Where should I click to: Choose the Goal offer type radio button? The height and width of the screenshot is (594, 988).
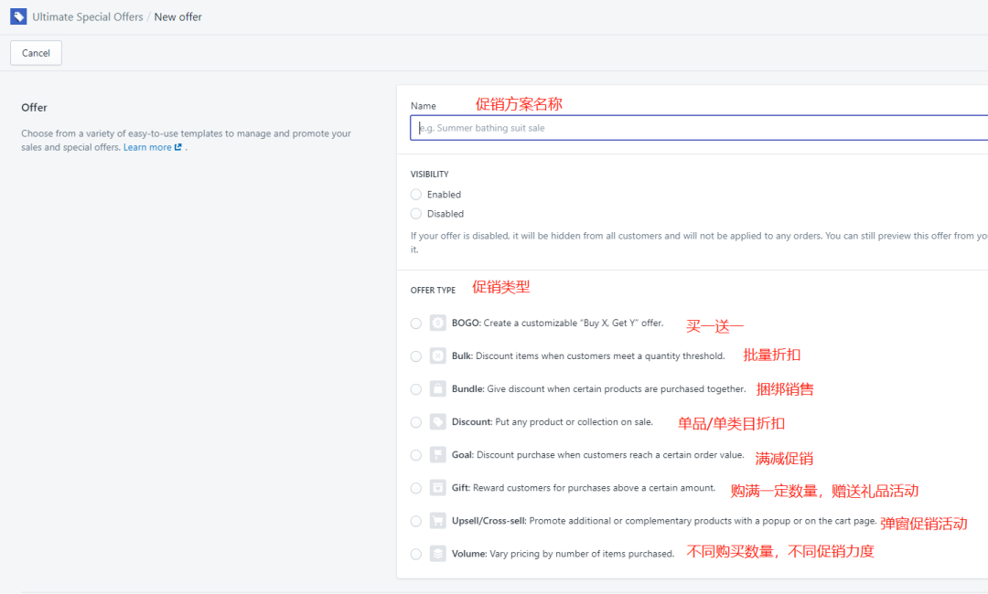(x=416, y=455)
